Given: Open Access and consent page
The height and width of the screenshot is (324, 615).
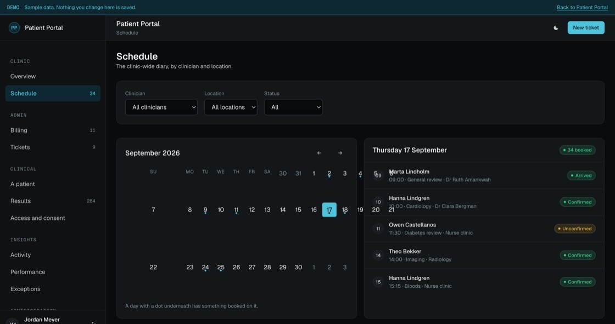Looking at the screenshot, I should [53, 218].
